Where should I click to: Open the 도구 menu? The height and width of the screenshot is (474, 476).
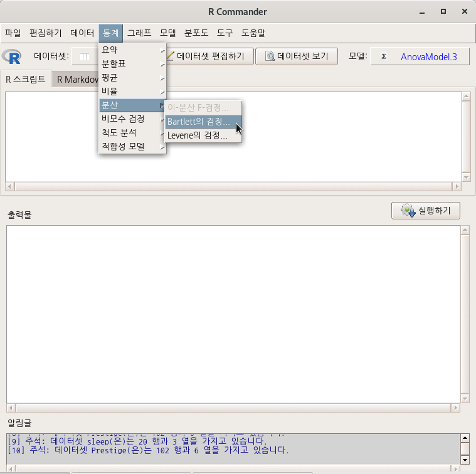tap(225, 33)
